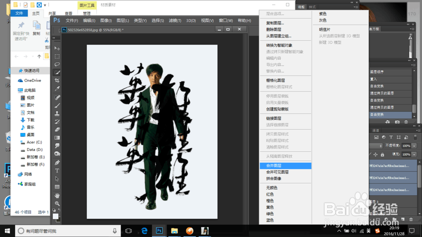The image size is (422, 237).
Task: Choose 创建剪贴蒙版 in context menu
Action: 285,109
